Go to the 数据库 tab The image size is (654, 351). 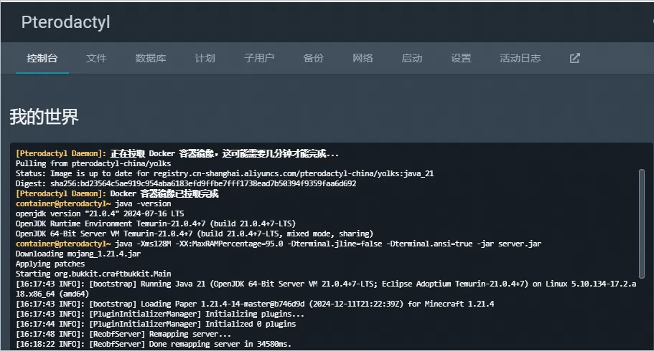[150, 58]
